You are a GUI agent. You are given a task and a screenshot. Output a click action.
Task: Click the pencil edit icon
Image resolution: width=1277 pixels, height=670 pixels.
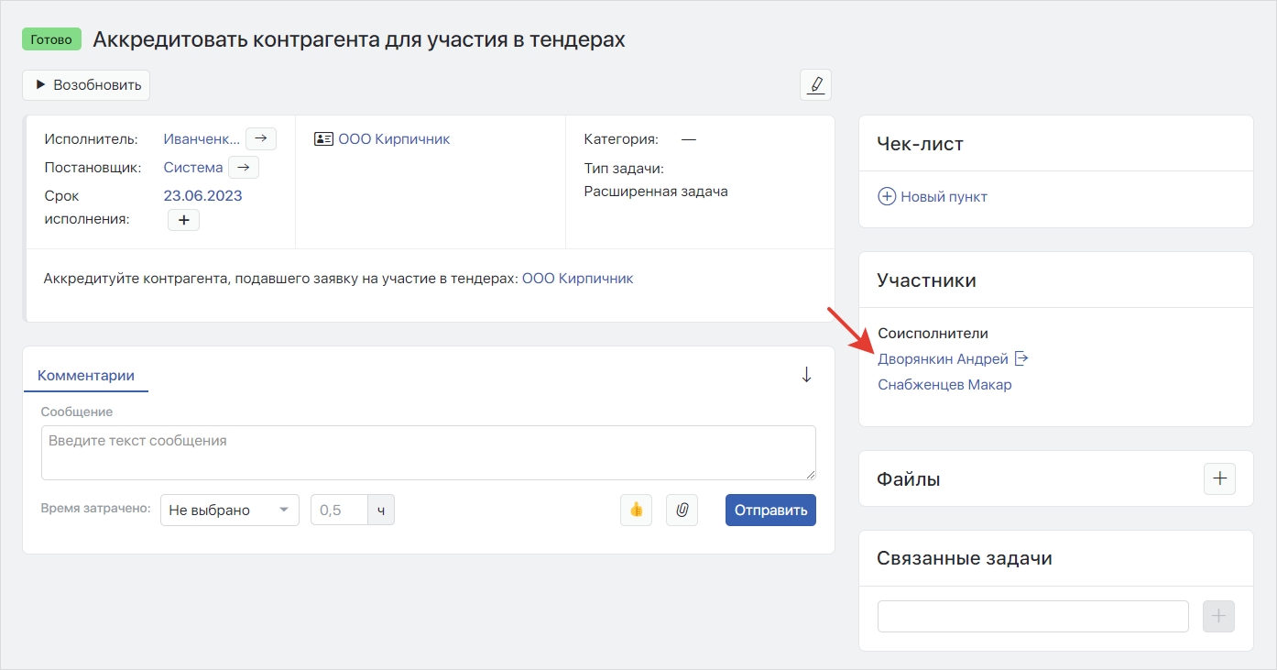click(815, 85)
